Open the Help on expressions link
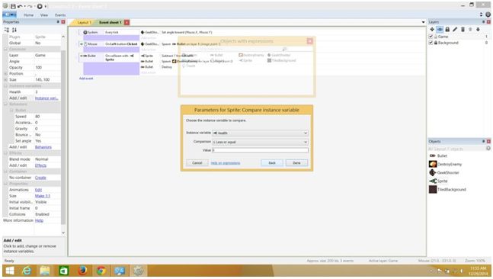493x279 pixels. click(x=226, y=163)
